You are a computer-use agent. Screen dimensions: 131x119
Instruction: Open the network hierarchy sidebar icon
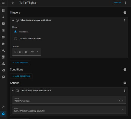[x=3, y=64]
